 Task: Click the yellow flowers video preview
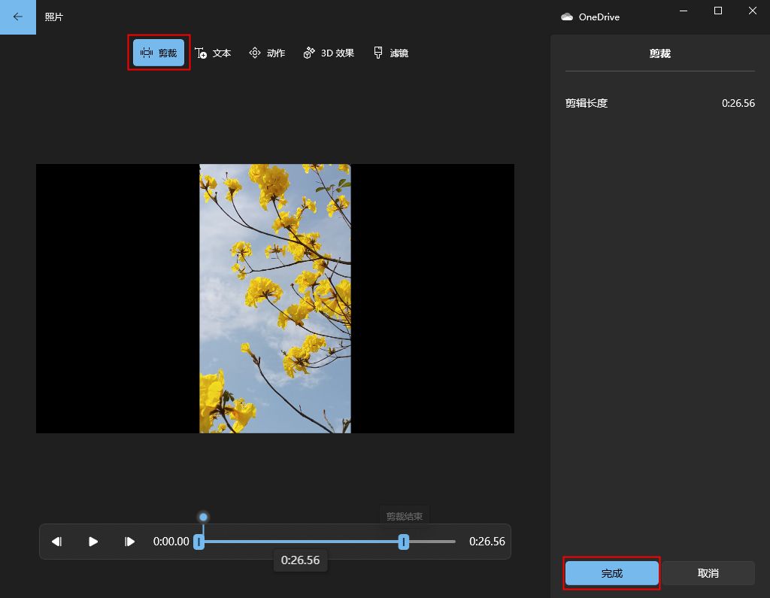tap(275, 299)
